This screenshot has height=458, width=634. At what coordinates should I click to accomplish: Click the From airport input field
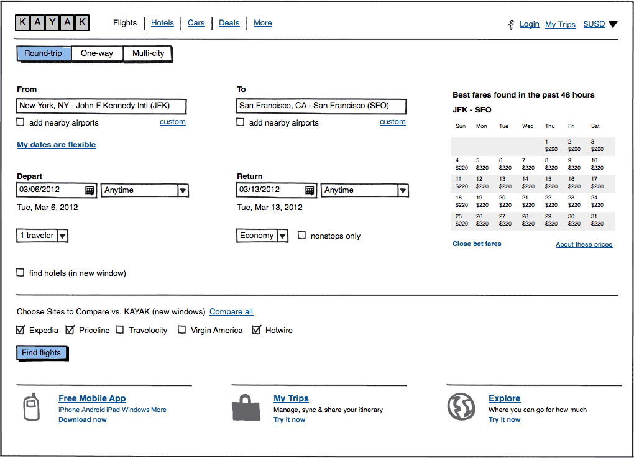coord(101,106)
